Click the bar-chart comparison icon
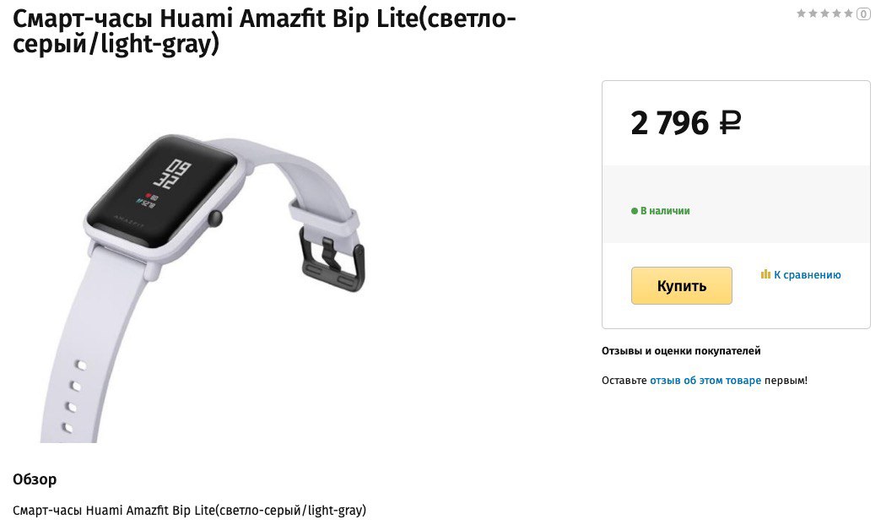Image resolution: width=881 pixels, height=530 pixels. 765,274
